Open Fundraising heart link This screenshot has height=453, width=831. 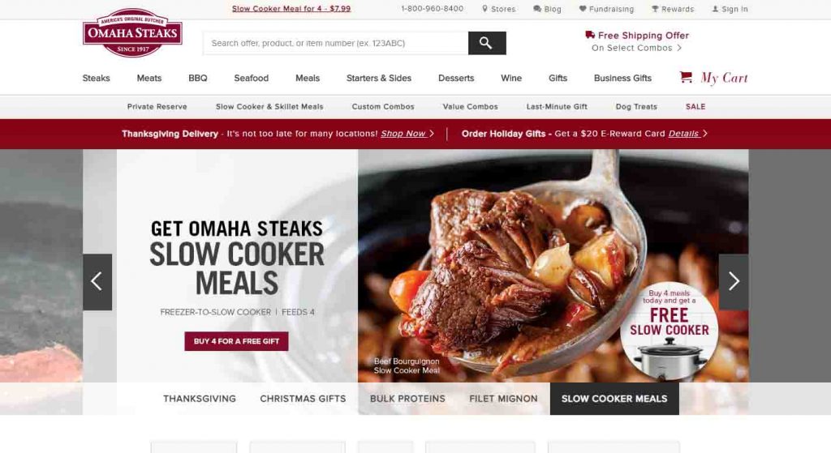point(606,9)
